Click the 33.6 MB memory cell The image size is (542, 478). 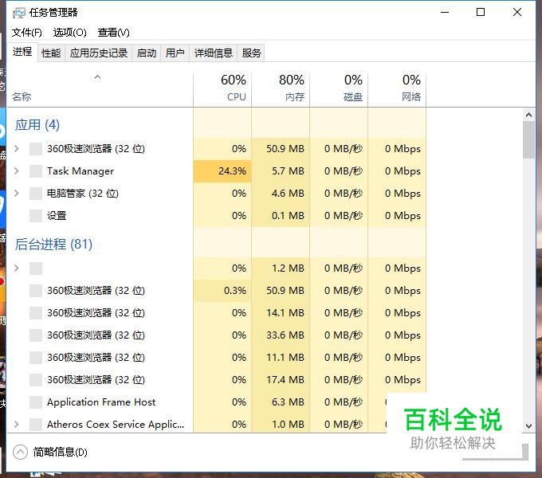tap(281, 335)
